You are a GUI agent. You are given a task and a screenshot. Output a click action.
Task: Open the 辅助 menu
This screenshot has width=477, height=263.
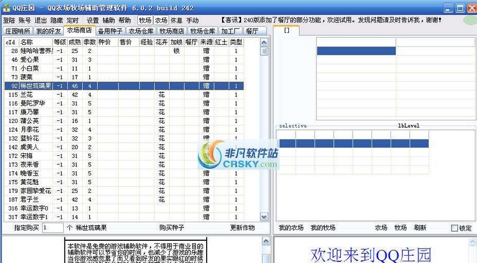click(x=109, y=20)
